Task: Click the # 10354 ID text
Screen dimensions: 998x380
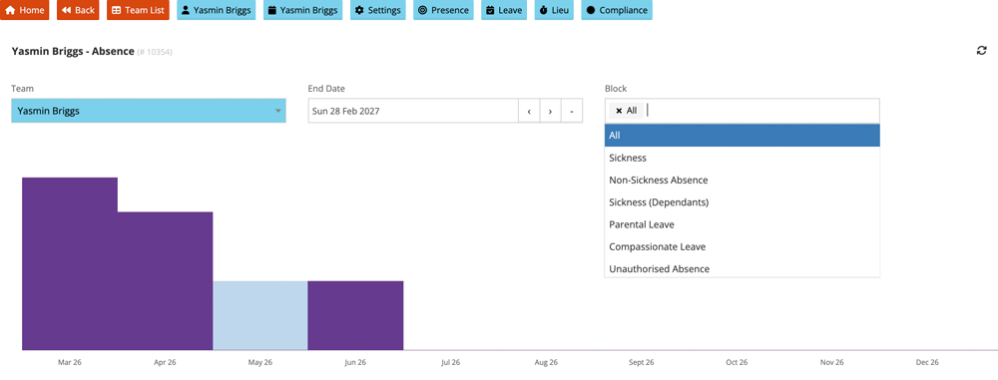Action: pyautogui.click(x=155, y=52)
